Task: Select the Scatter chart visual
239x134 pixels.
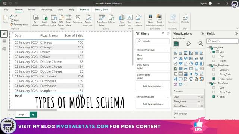Action: tap(186, 64)
